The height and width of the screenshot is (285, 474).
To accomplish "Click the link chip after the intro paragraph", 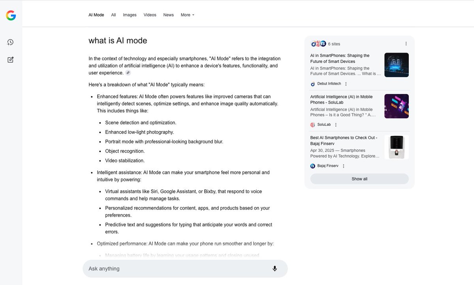I will (128, 73).
